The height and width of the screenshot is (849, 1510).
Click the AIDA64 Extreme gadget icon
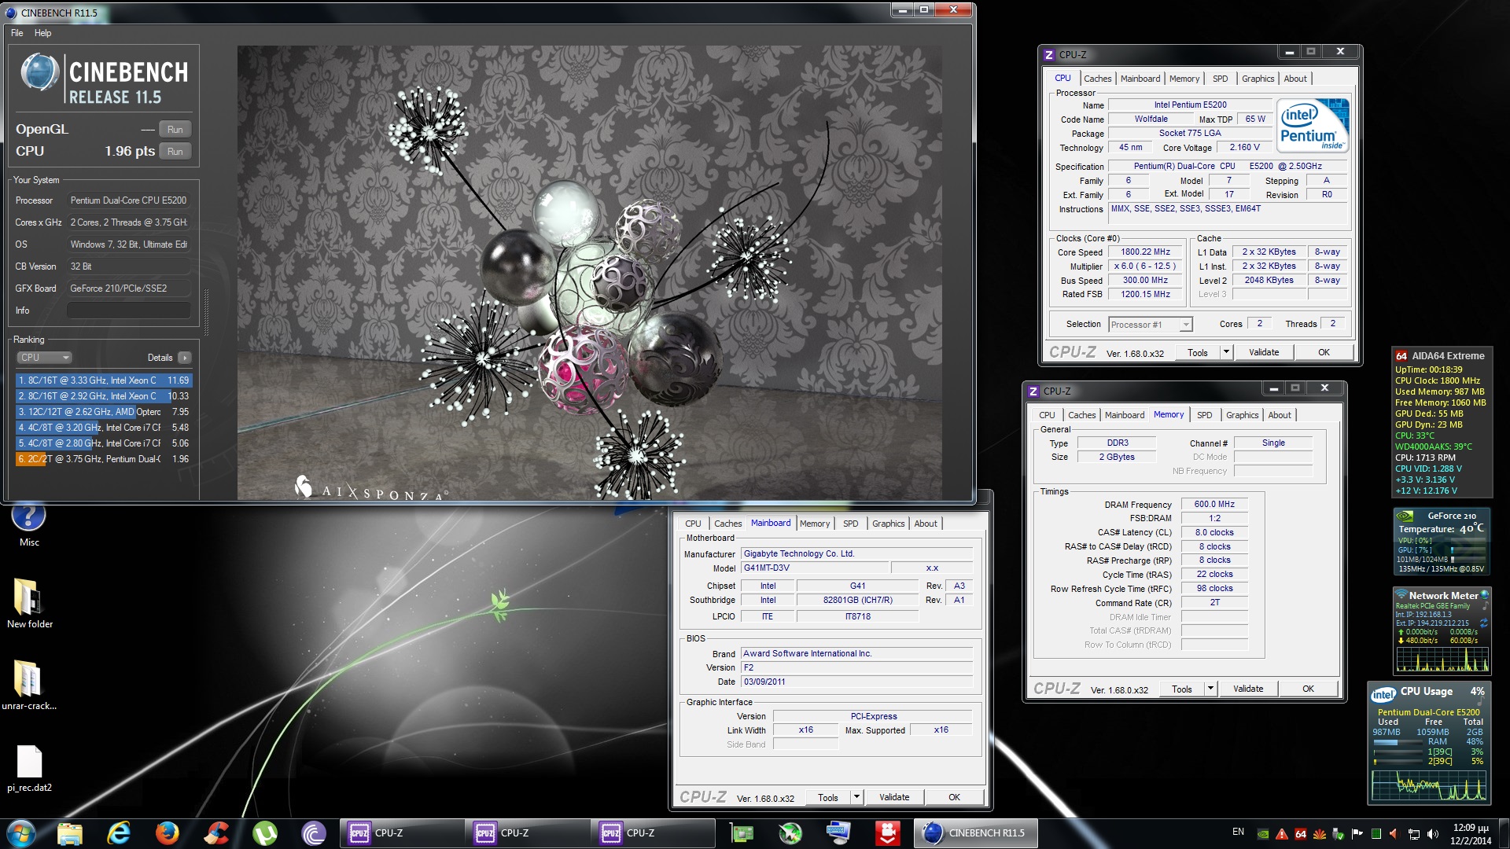coord(1401,356)
